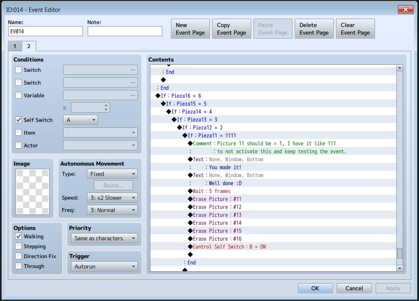The height and width of the screenshot is (301, 419).
Task: Select the If : Pieza13 = 3 command
Action: 273,120
